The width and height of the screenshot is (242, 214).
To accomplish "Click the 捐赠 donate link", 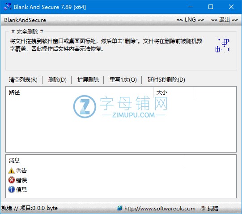I will pyautogui.click(x=212, y=209).
